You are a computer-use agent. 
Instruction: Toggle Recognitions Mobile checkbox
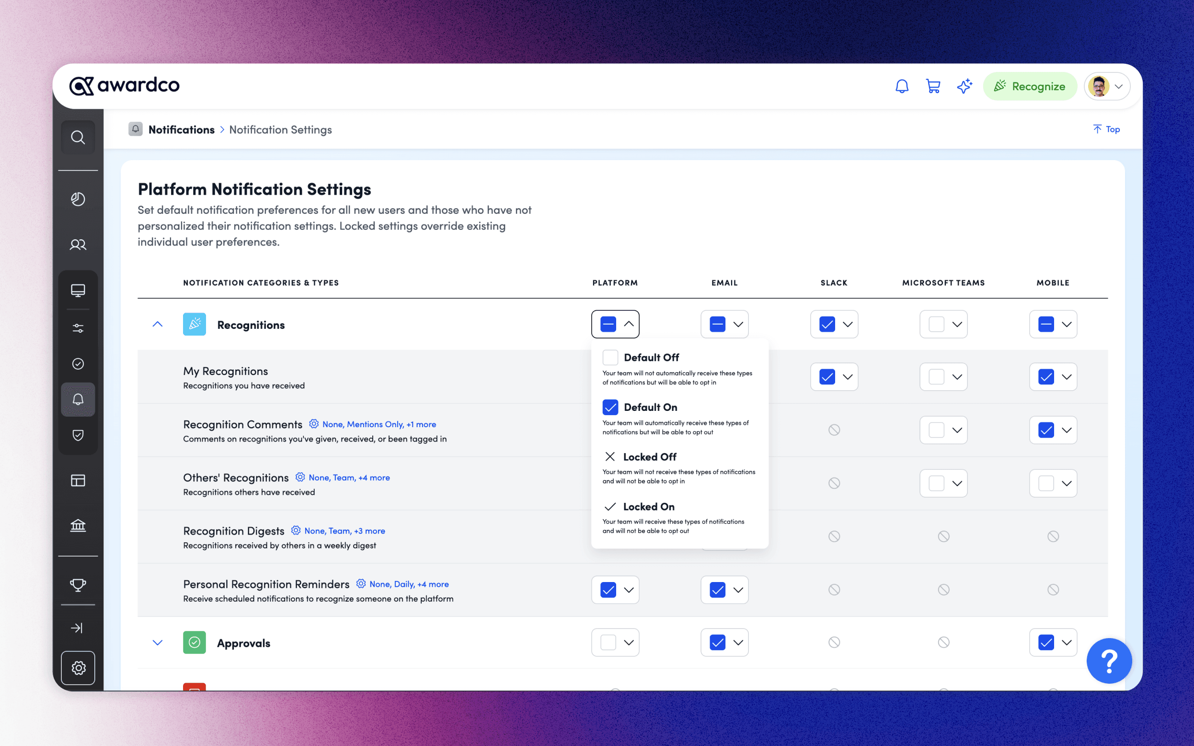1045,324
